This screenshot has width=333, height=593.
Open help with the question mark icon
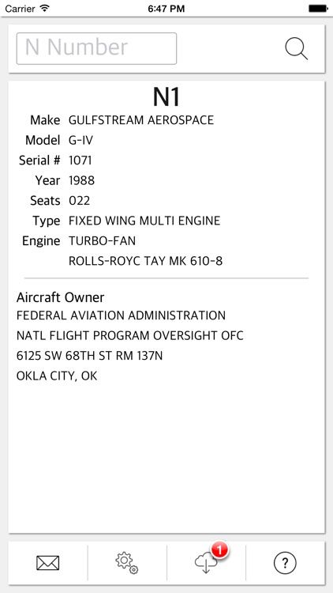(x=285, y=563)
